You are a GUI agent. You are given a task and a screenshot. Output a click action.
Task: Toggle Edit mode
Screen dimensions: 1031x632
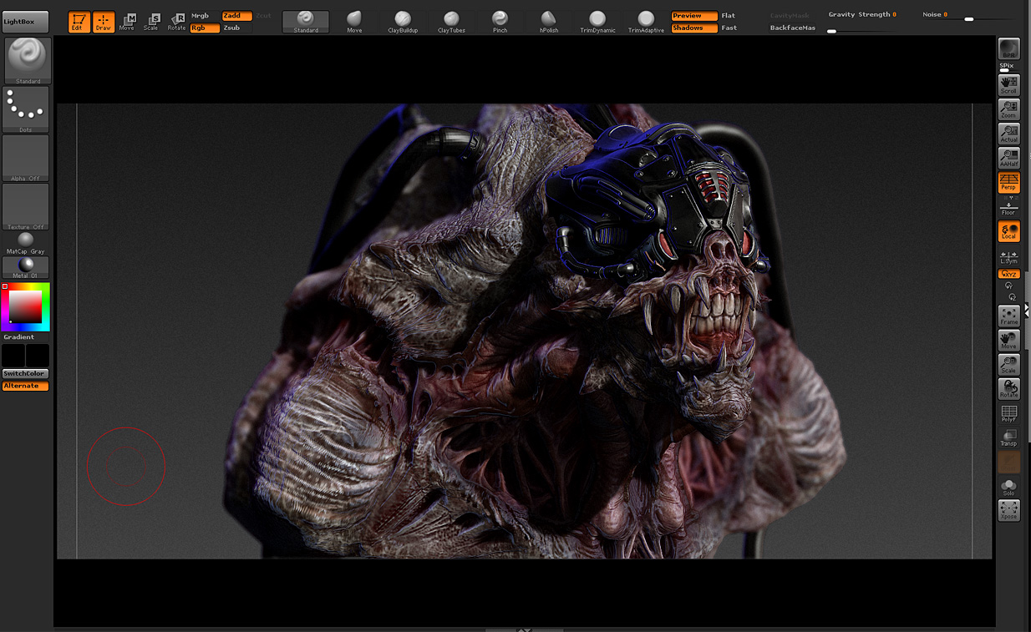pos(79,22)
